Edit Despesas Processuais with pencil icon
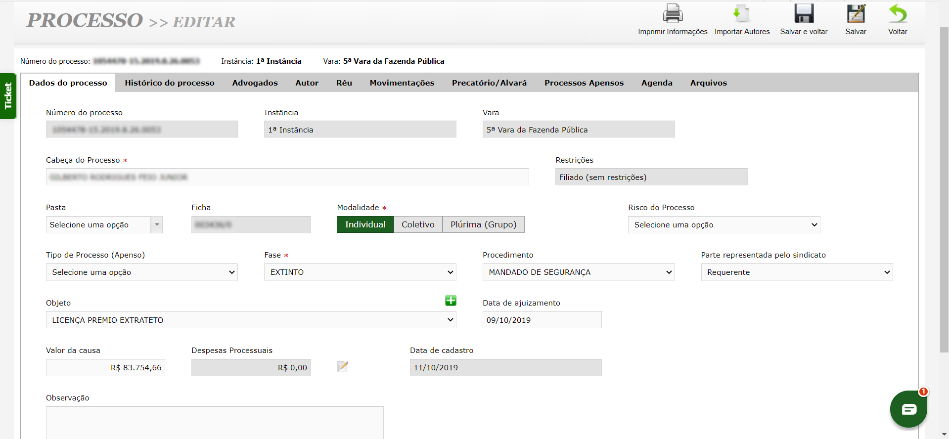The height and width of the screenshot is (439, 949). pyautogui.click(x=342, y=367)
